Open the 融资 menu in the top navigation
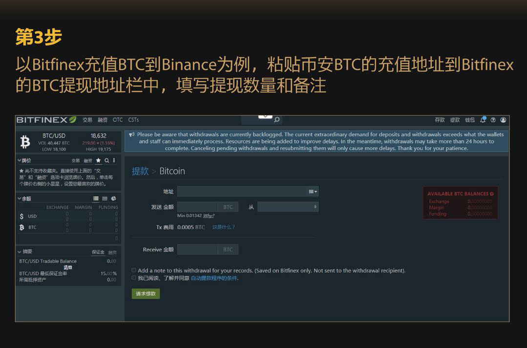The image size is (527, 348). tap(103, 120)
